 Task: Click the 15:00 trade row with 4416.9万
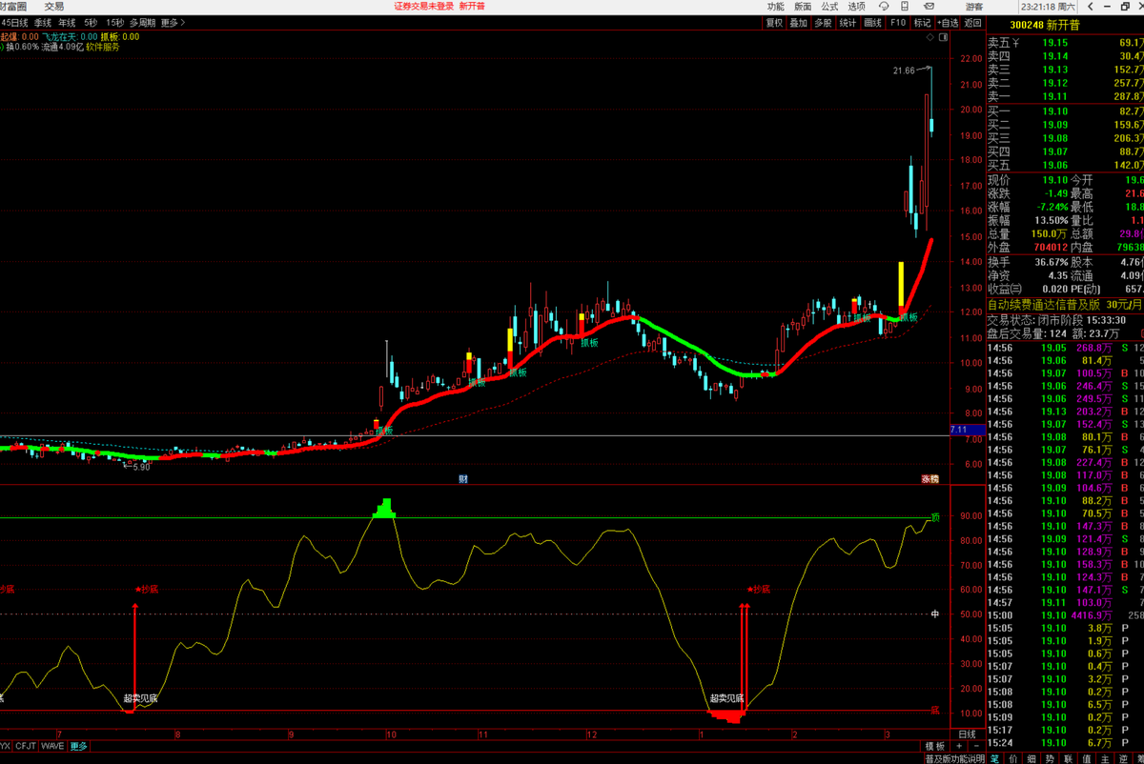tap(1065, 615)
